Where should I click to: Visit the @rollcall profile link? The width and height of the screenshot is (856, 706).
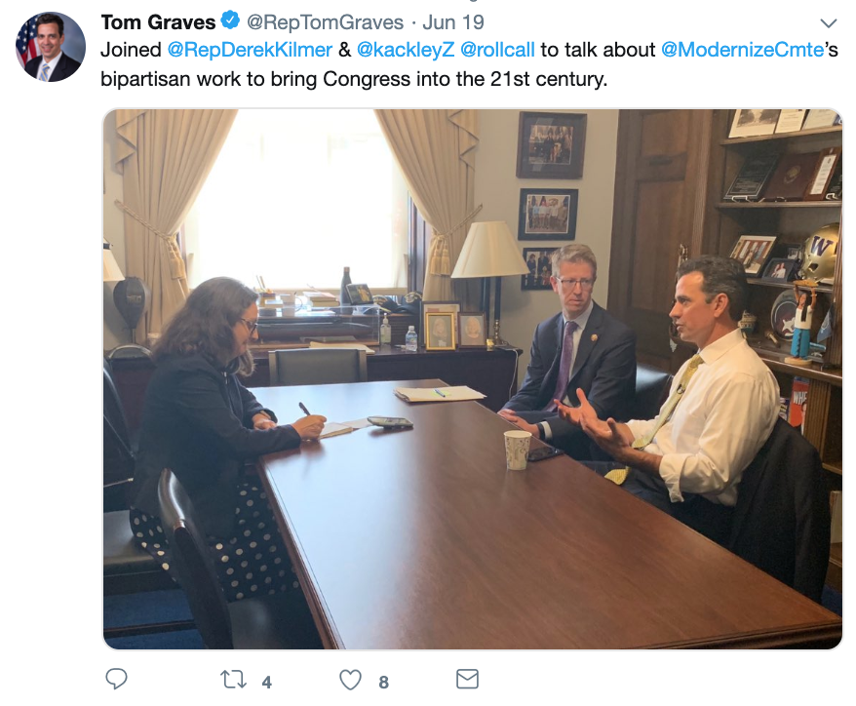point(497,50)
